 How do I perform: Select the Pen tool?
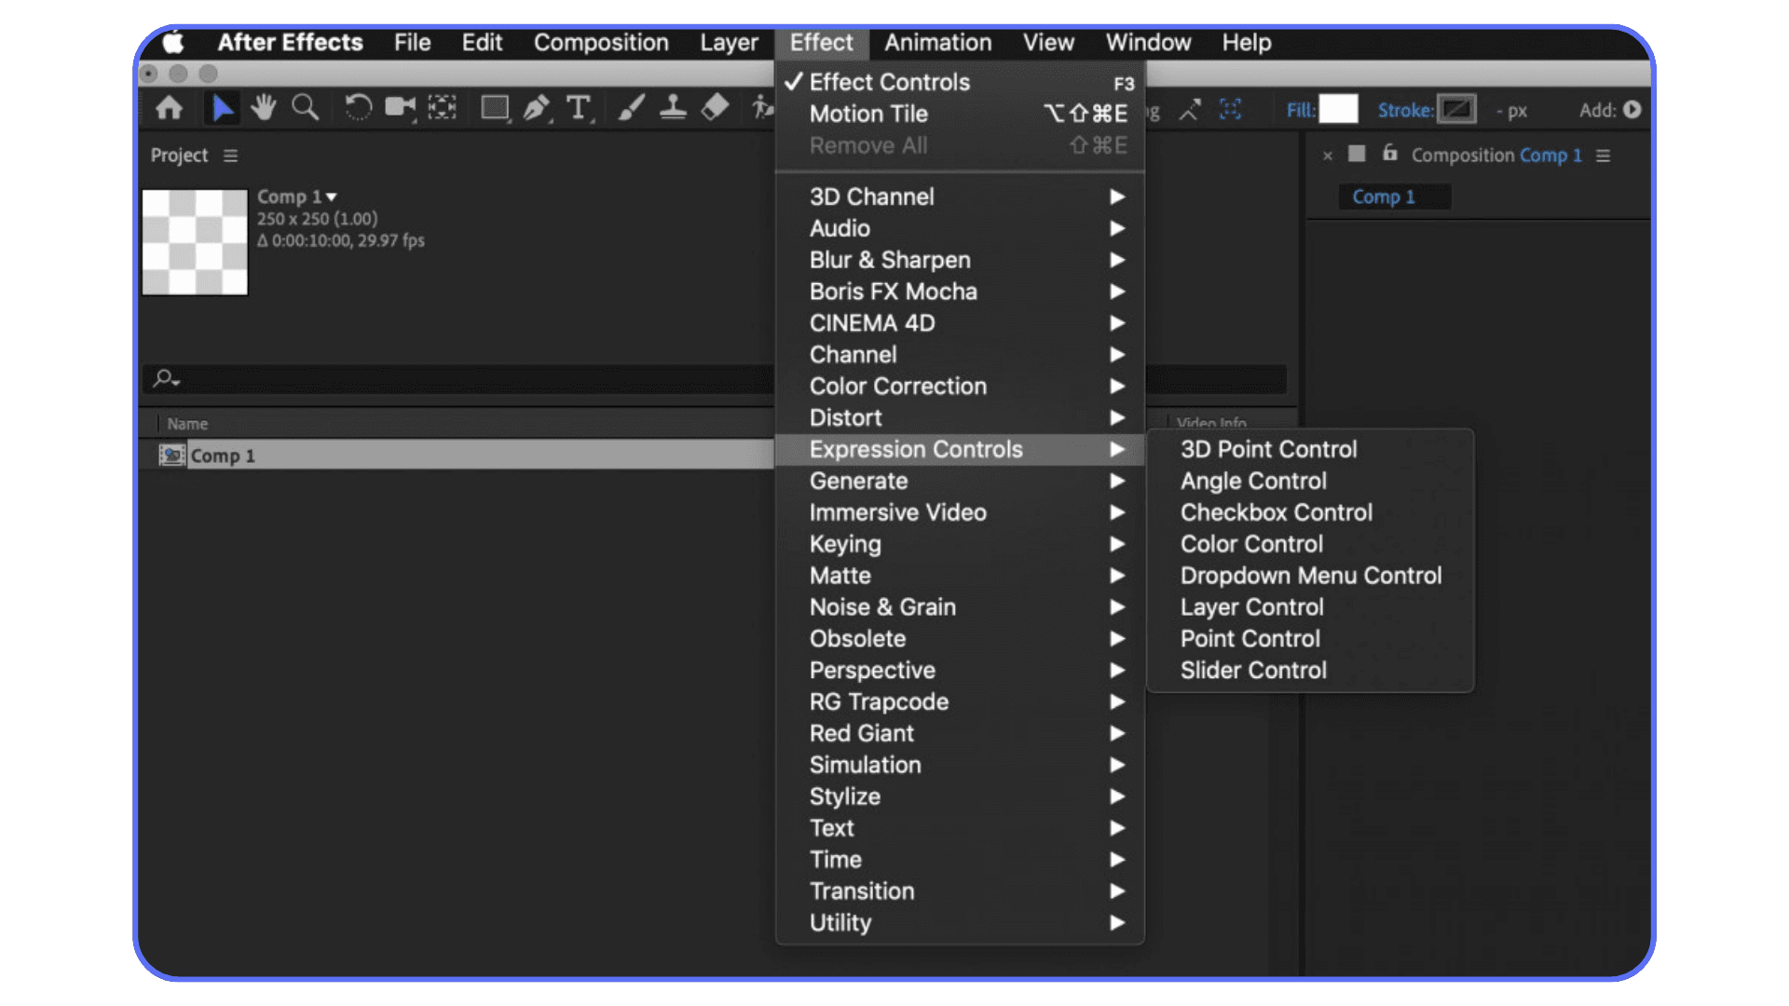[x=538, y=107]
